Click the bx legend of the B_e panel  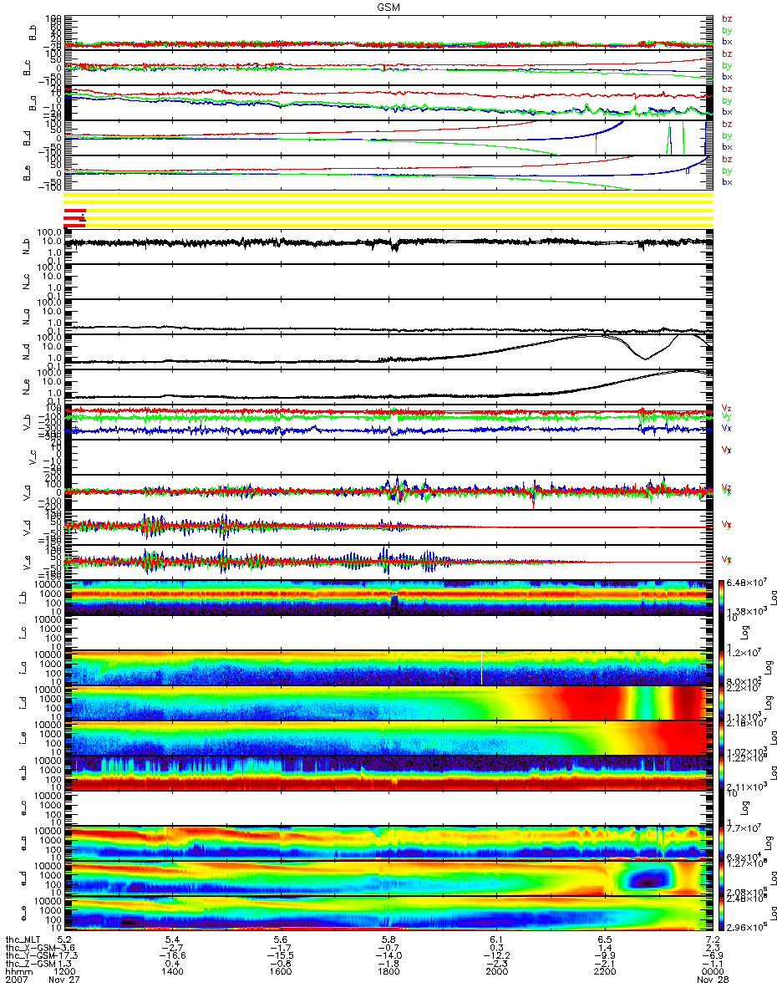727,181
